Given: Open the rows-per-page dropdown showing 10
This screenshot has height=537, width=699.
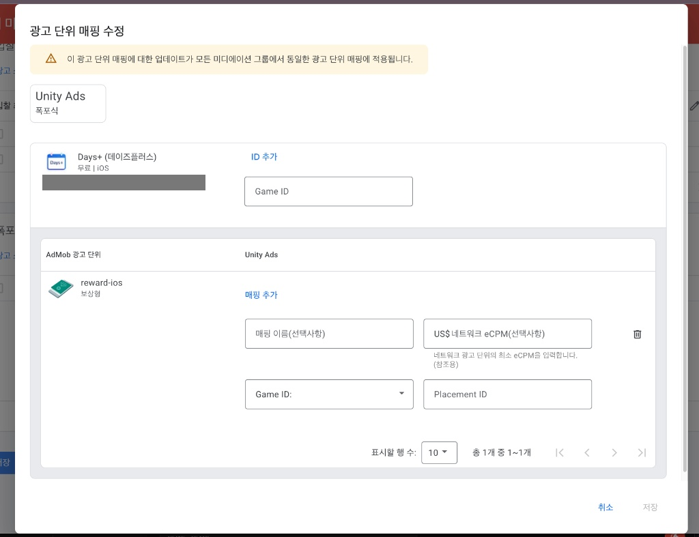Looking at the screenshot, I should coord(439,453).
